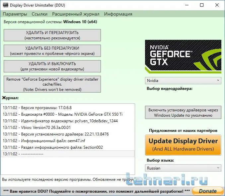225x196 pixels.
Task: Click the DDU app icon in title bar
Action: pos(5,5)
